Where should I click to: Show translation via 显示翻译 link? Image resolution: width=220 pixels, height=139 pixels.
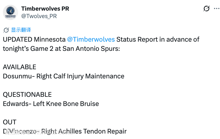(21, 30)
